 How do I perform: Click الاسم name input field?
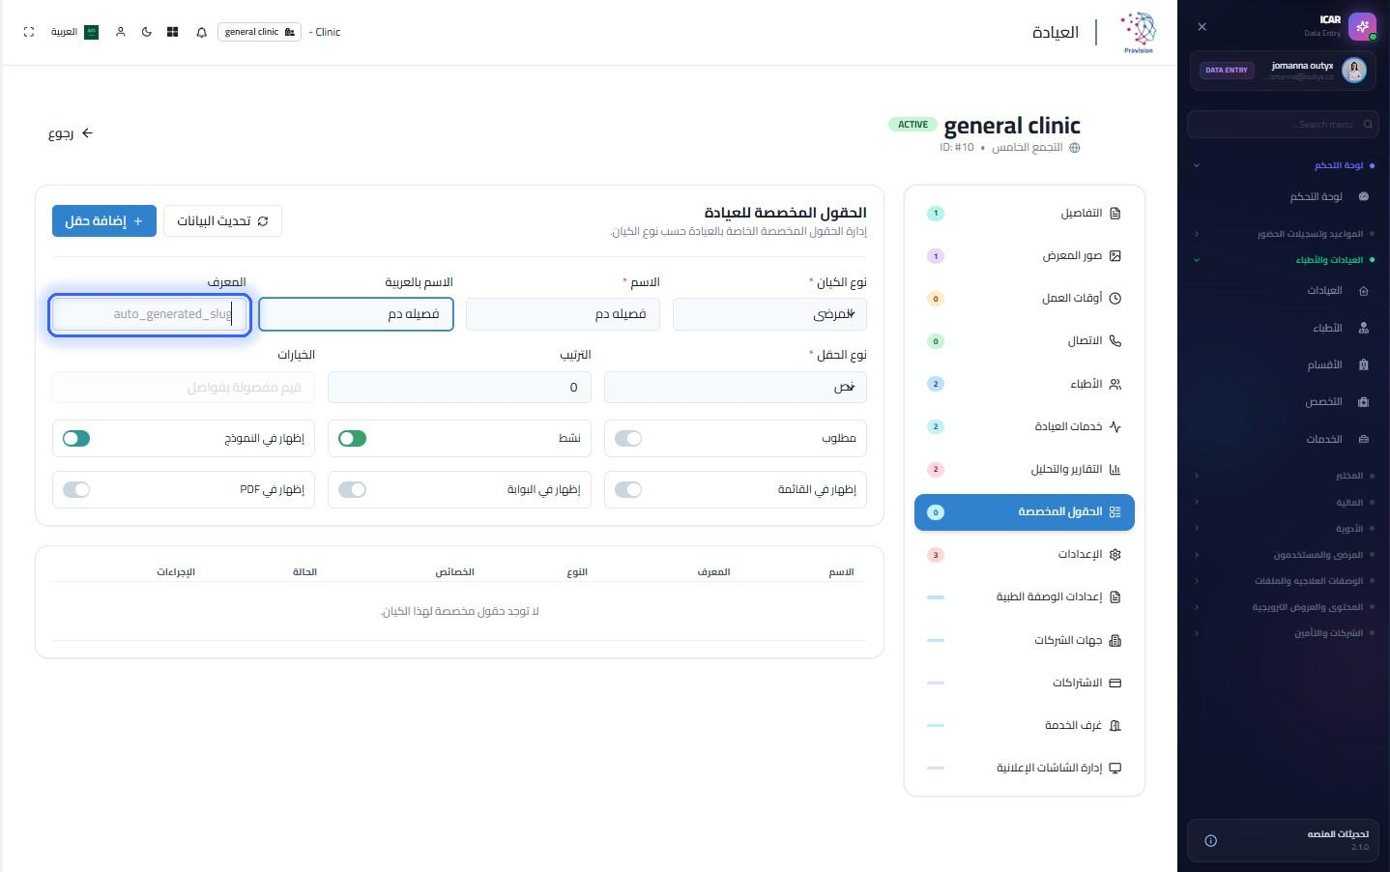pos(563,314)
